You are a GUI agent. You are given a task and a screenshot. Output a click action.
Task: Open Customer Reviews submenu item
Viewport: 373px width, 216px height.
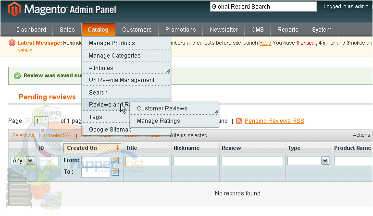point(174,108)
